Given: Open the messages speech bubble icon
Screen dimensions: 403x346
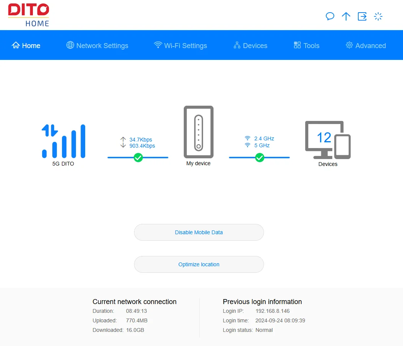Looking at the screenshot, I should [330, 16].
